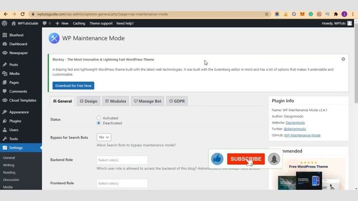Screen dimensions: 358x201
Task: Switch to the General tab
Action: click(x=62, y=101)
